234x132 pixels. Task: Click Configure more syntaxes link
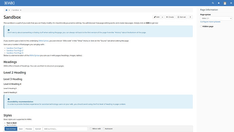tap(210, 22)
